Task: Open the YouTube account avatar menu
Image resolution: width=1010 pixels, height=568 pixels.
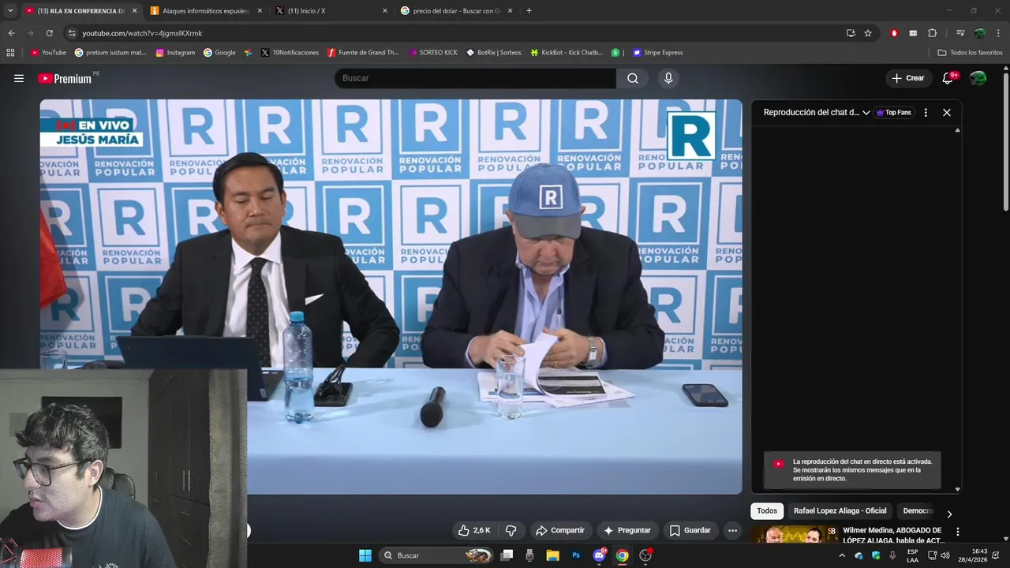Action: 978,78
